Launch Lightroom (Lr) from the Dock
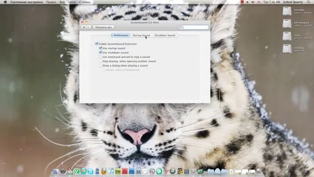This screenshot has width=314, height=177. point(138,171)
